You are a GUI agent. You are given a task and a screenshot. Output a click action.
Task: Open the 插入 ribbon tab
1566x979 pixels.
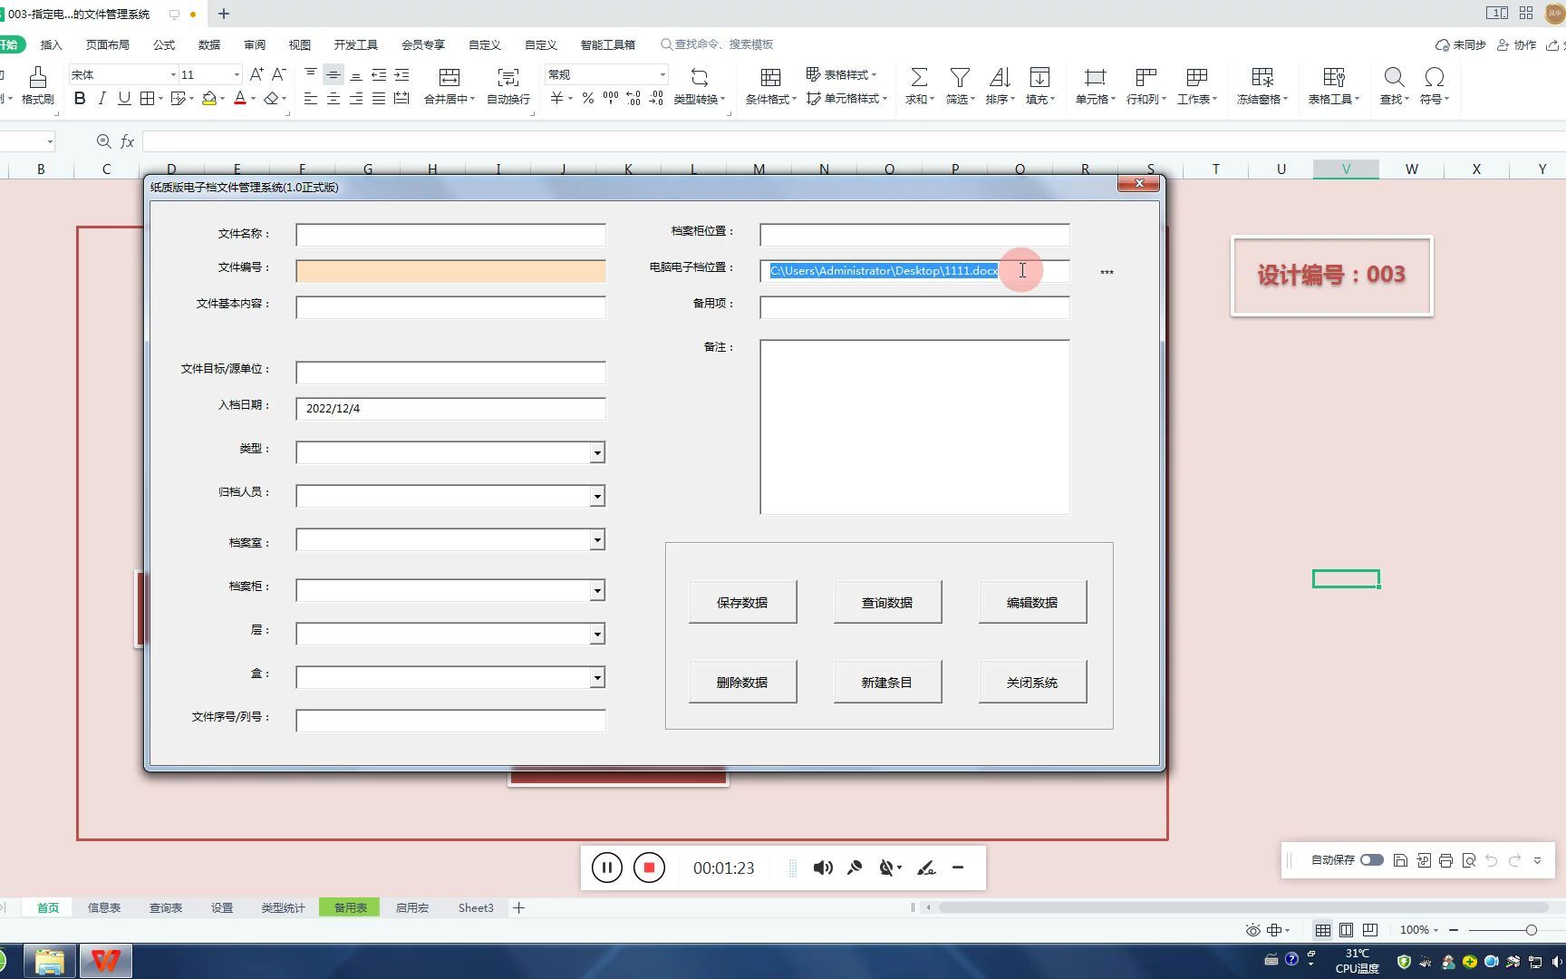52,44
